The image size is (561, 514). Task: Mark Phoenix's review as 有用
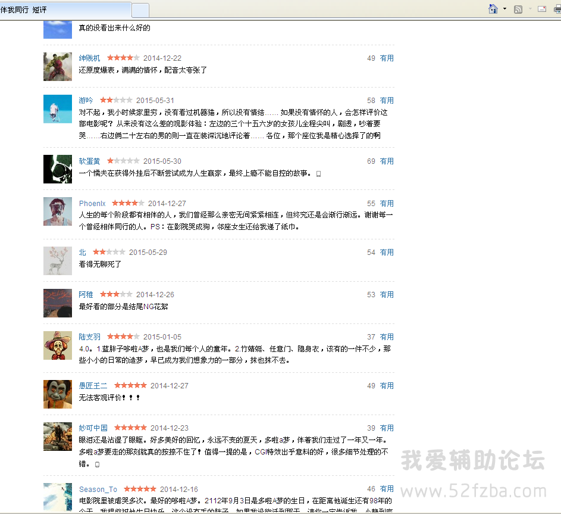pos(387,204)
